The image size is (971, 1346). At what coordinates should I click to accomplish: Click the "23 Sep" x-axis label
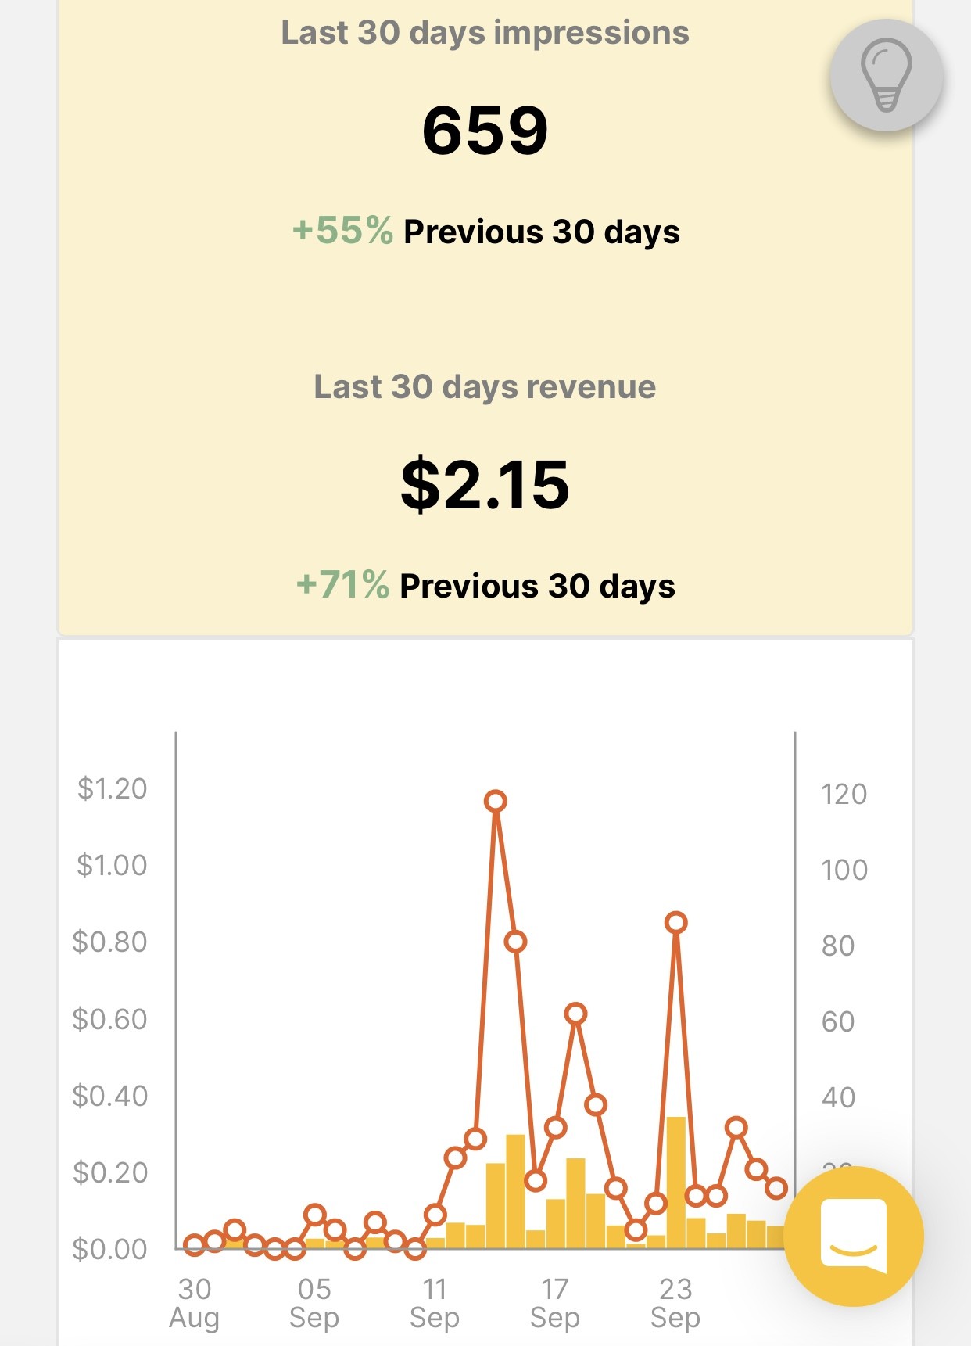pyautogui.click(x=675, y=1303)
